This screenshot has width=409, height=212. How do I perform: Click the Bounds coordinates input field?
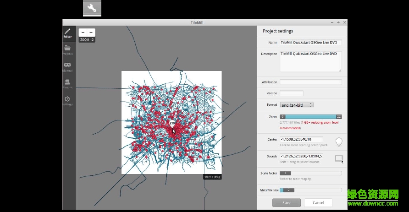(301, 156)
